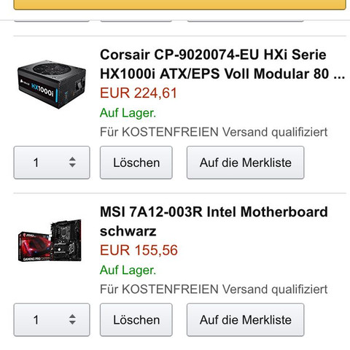Screen dimensions: 350x350
Task: Click the up-down arrows in MSI quantity box
Action: pyautogui.click(x=72, y=319)
